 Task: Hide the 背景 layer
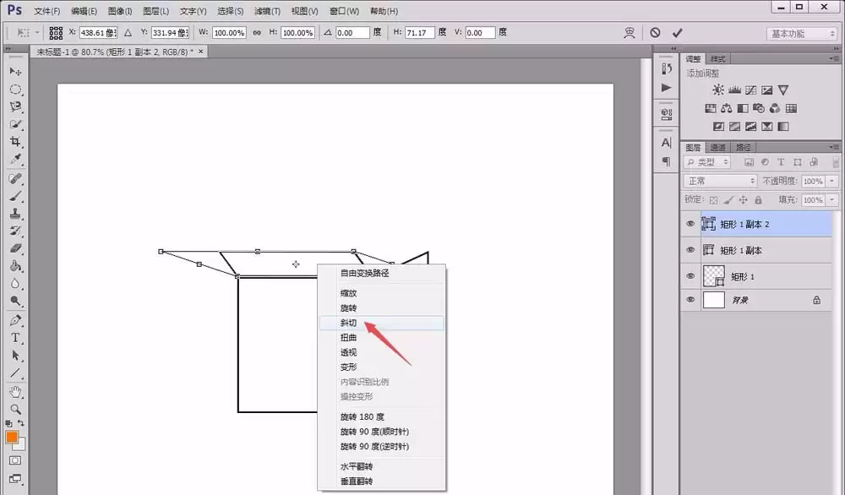click(x=690, y=300)
